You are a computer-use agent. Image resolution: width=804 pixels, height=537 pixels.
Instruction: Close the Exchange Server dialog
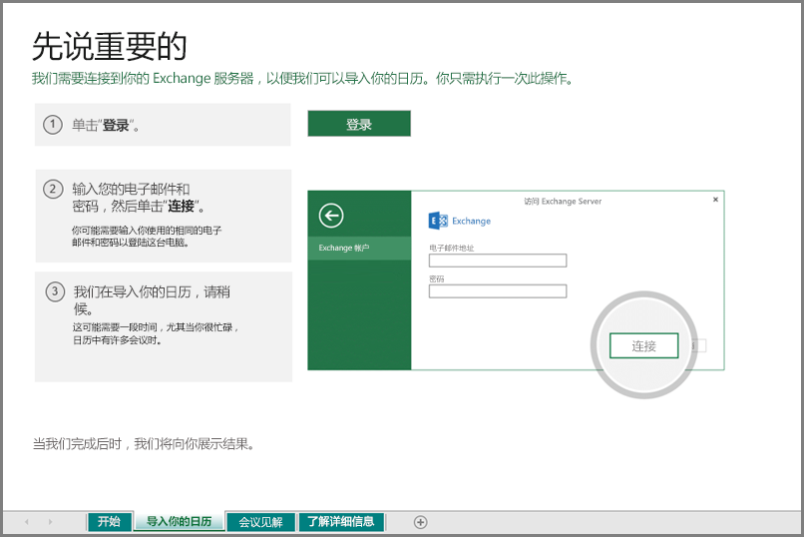point(715,200)
